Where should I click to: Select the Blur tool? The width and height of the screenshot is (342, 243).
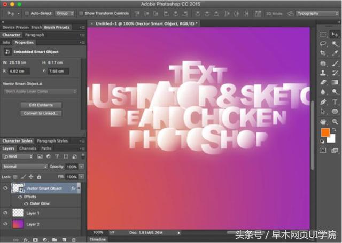tap(323, 91)
